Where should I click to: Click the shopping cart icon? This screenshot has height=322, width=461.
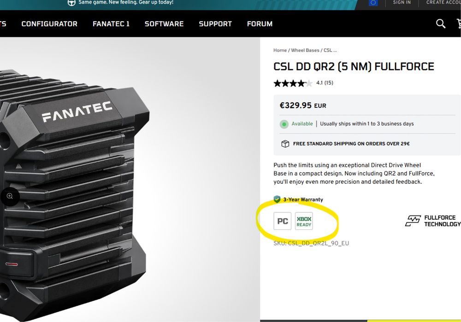tap(459, 23)
